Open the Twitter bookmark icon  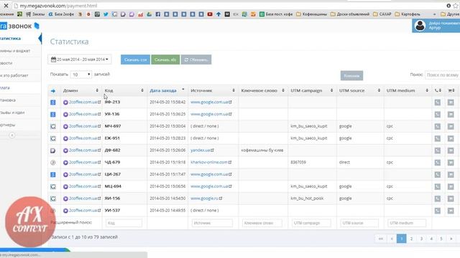coord(106,14)
